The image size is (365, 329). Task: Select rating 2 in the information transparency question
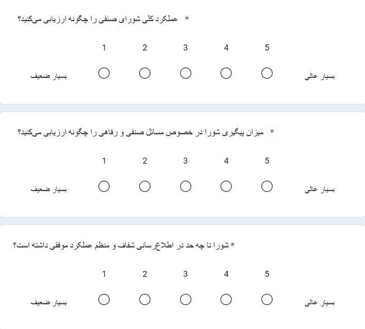[x=145, y=300]
